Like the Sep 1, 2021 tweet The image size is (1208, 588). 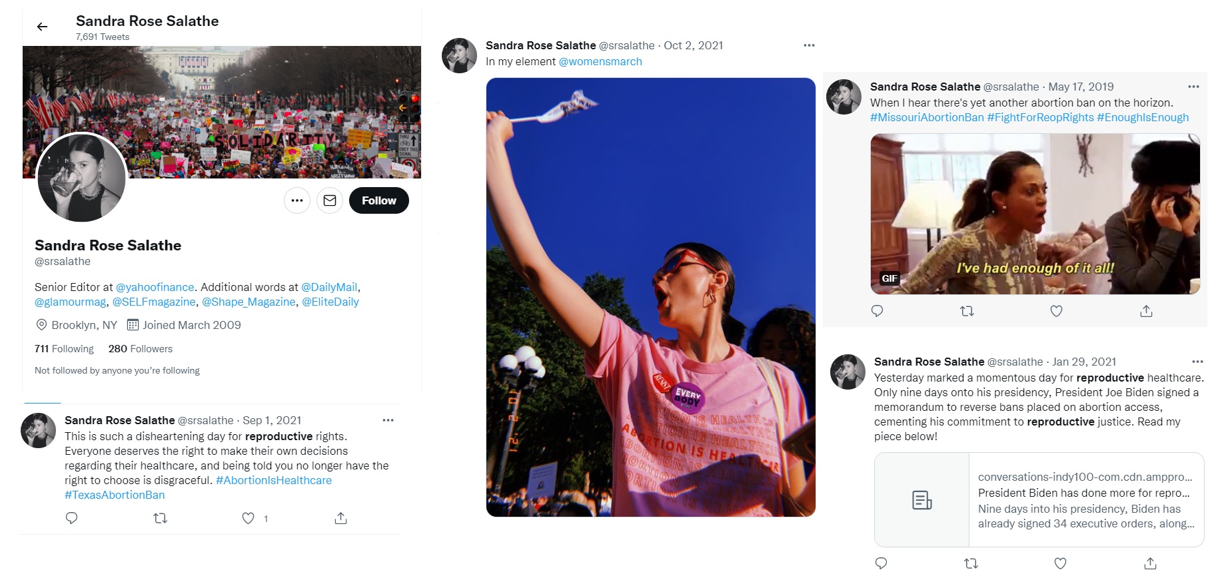tap(248, 518)
